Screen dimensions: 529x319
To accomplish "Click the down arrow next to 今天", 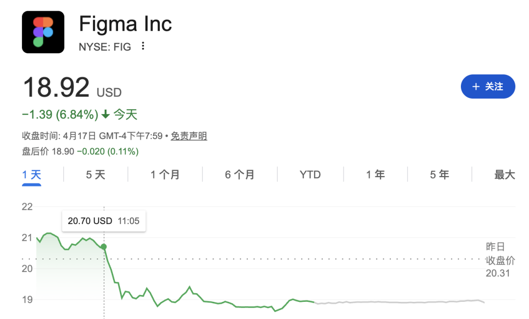I will point(106,115).
